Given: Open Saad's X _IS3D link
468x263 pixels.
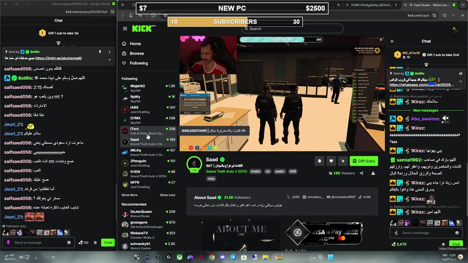Looking at the screenshot, I should tap(293, 197).
